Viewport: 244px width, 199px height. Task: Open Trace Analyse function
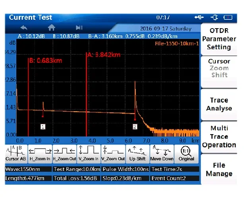click(219, 104)
